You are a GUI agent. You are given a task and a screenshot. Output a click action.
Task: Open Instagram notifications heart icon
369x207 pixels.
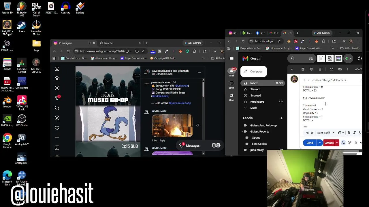click(57, 128)
